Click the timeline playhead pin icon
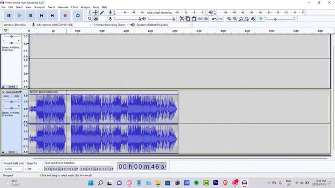 pyautogui.click(x=6, y=31)
